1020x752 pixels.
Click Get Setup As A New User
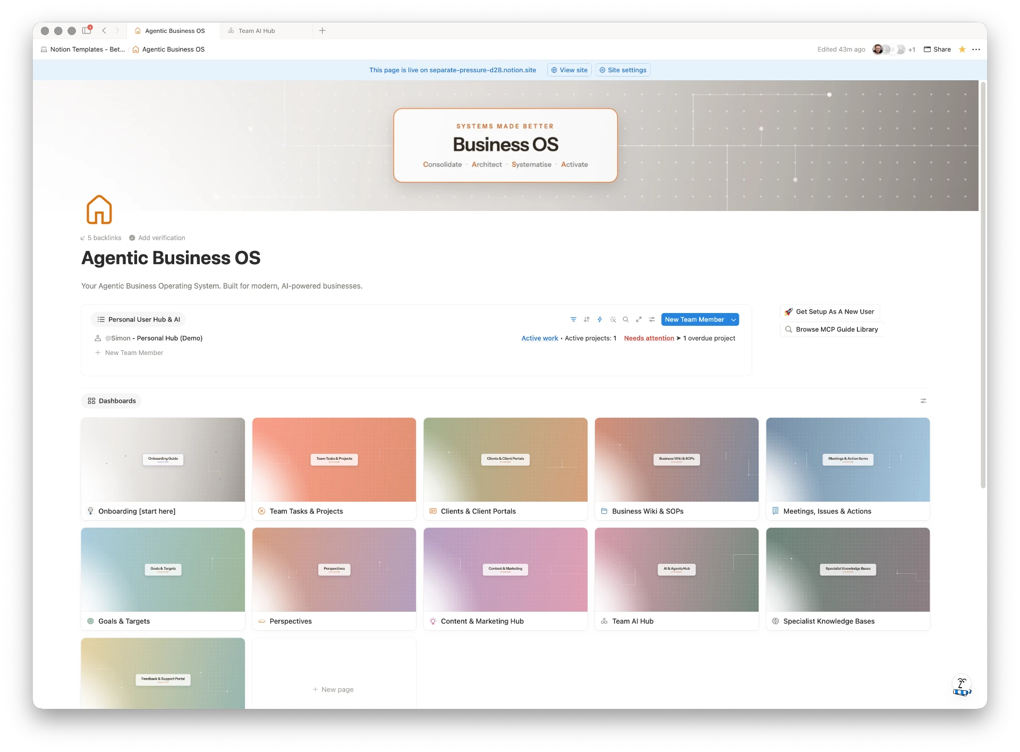point(830,312)
